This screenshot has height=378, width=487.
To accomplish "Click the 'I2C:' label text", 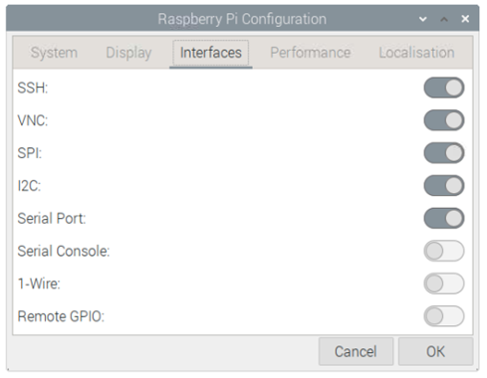I will pos(29,186).
